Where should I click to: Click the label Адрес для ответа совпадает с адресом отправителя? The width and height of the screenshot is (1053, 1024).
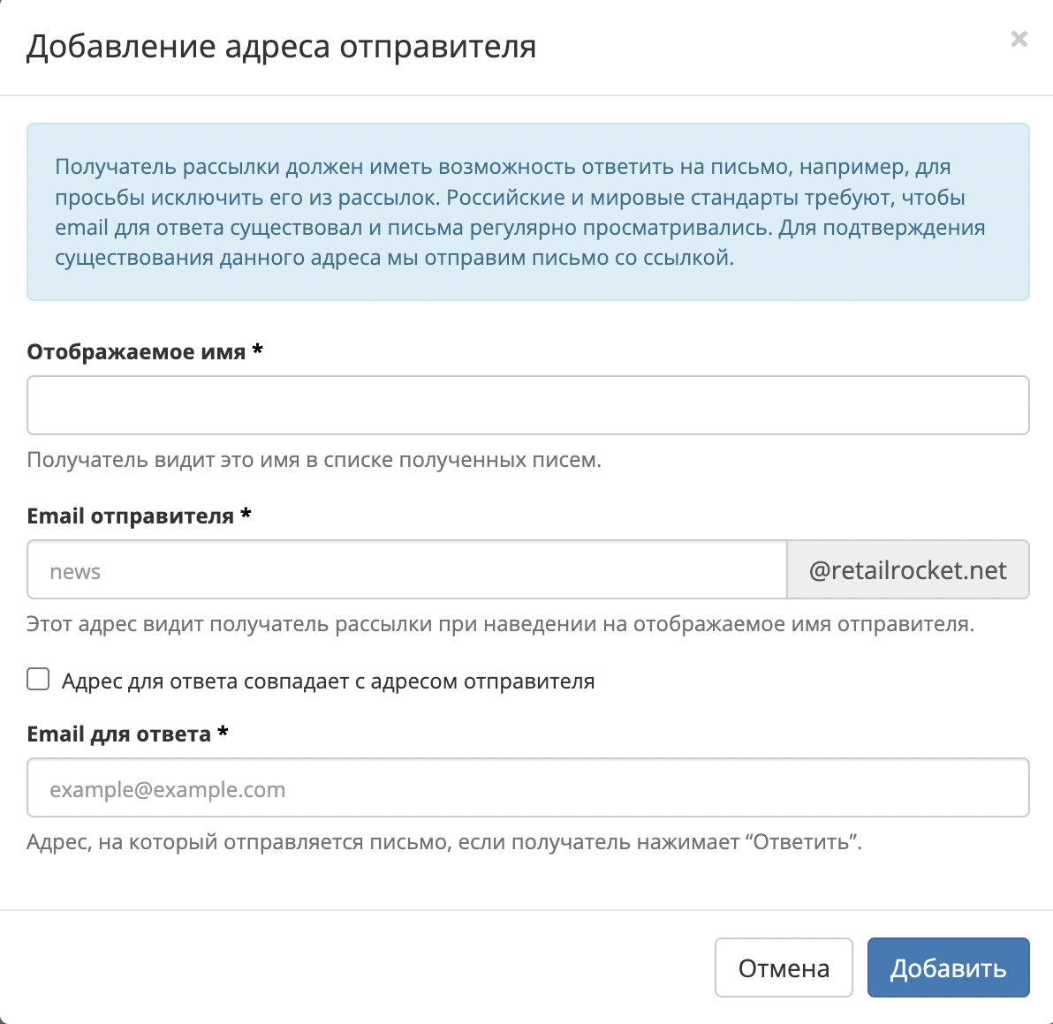(x=329, y=681)
